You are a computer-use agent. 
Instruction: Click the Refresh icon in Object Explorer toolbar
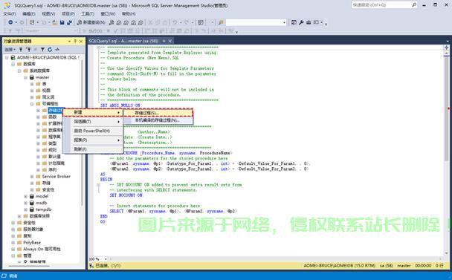tap(50, 50)
